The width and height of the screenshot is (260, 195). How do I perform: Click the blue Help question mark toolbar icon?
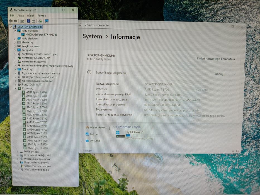coord(28,21)
